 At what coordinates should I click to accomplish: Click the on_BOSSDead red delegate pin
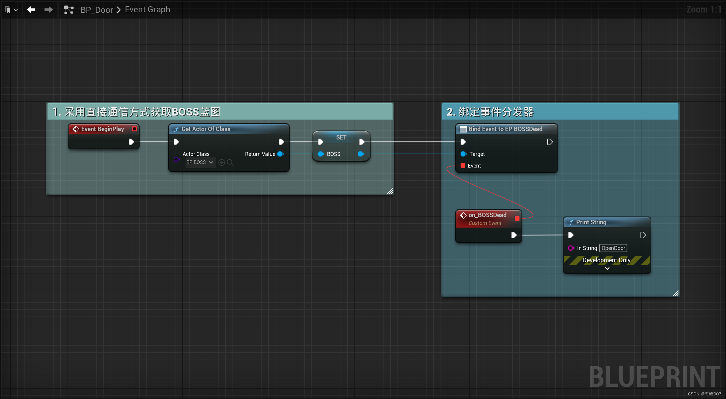[517, 219]
